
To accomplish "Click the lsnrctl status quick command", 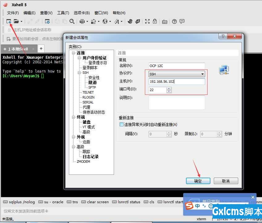I will [x=126, y=202].
